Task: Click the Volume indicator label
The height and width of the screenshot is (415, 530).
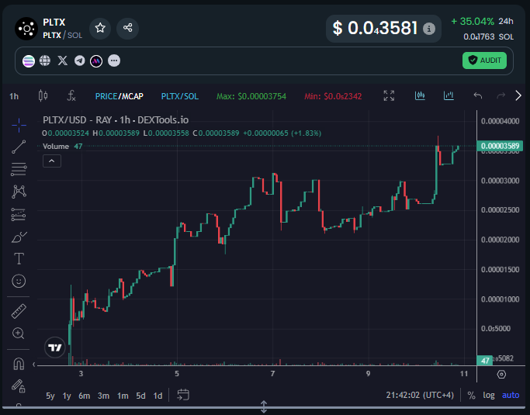Action: coord(56,147)
